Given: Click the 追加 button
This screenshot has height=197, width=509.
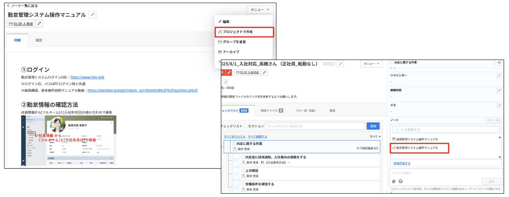Looking at the screenshot, I should point(373,126).
